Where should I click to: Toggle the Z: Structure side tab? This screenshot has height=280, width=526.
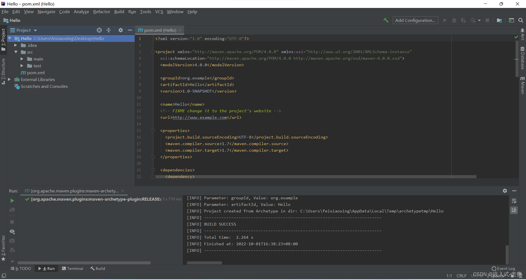click(3, 71)
